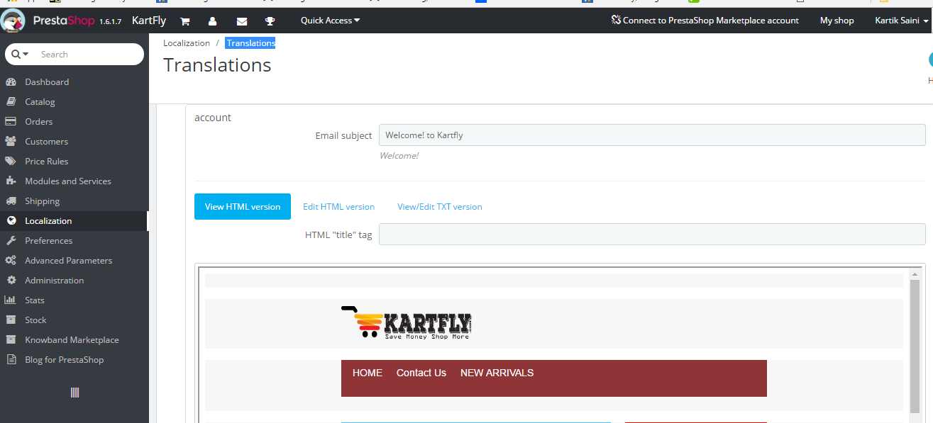The height and width of the screenshot is (423, 933).
Task: Open Preferences menu item
Action: point(49,241)
